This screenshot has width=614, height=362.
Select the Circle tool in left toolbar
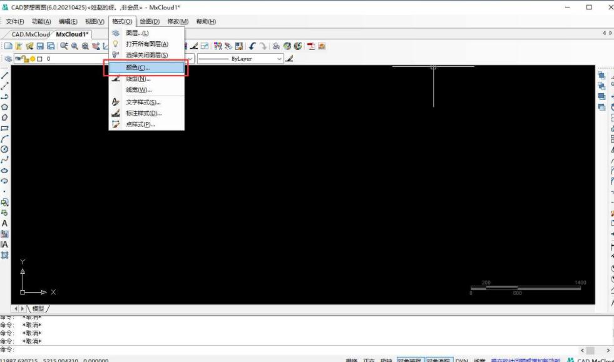(x=5, y=149)
